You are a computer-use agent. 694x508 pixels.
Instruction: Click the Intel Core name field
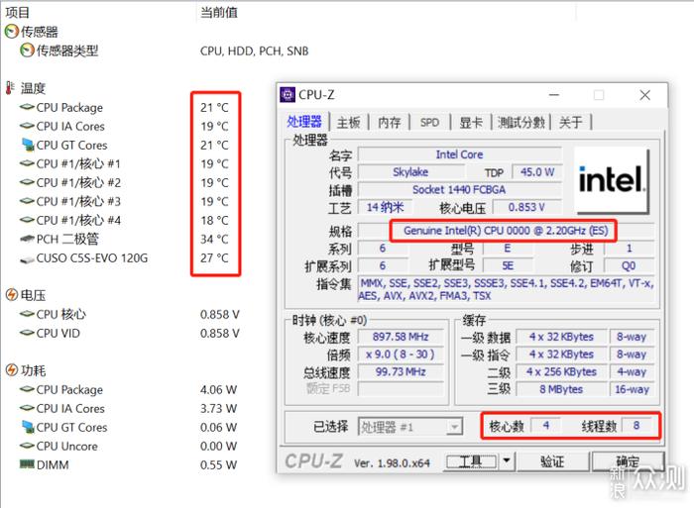pyautogui.click(x=459, y=154)
